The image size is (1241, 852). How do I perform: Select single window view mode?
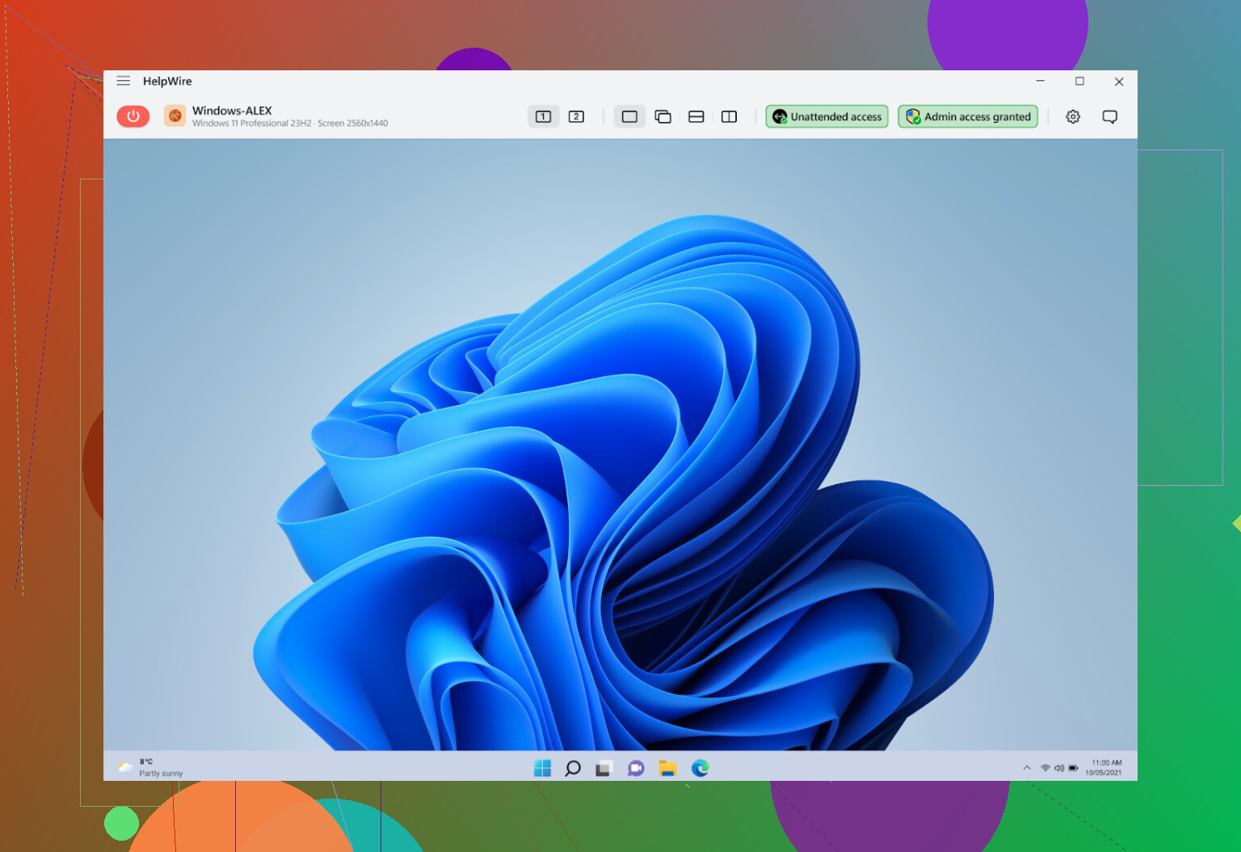[629, 116]
